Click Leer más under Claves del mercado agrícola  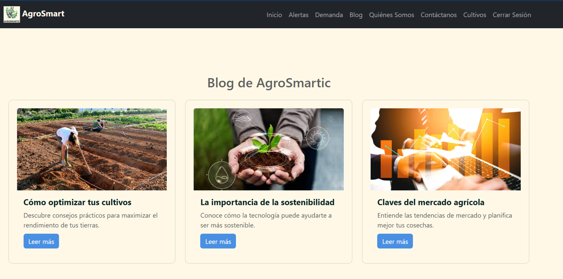pos(395,241)
